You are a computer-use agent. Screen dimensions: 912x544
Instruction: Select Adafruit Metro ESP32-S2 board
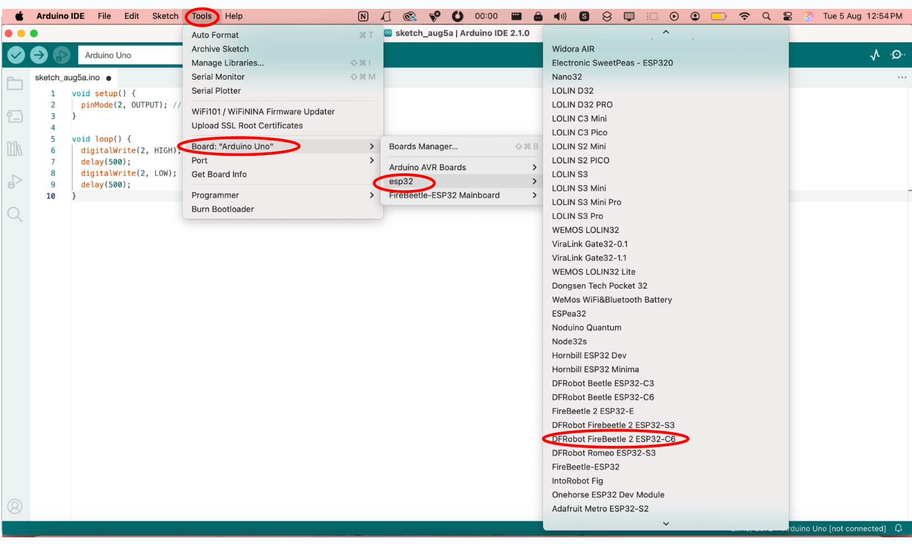[666, 509]
